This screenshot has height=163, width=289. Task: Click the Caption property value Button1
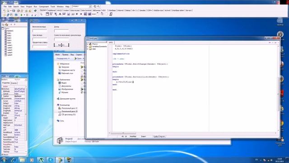(19, 96)
